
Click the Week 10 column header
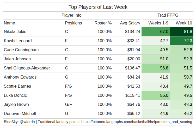[x=184, y=23]
